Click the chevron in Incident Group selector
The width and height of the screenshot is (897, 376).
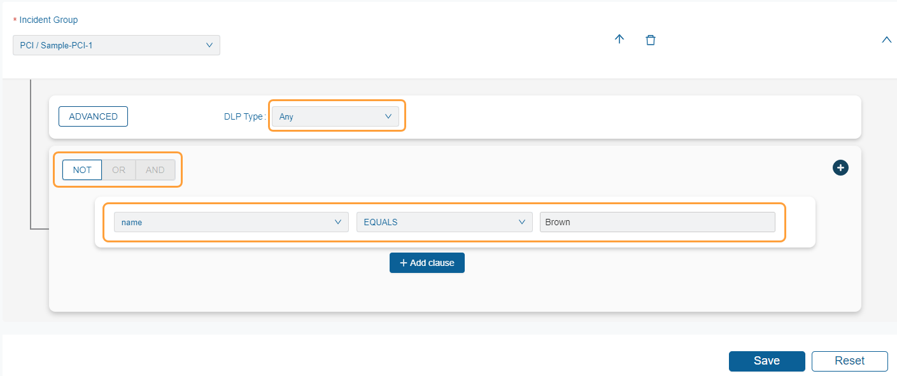point(209,45)
